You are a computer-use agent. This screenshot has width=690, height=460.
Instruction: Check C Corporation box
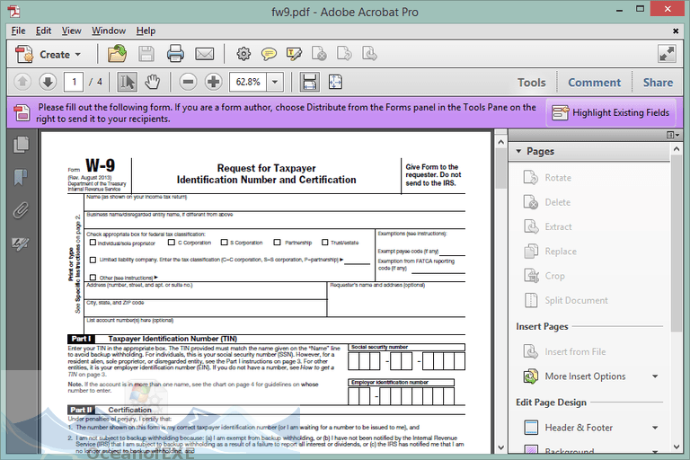point(172,242)
